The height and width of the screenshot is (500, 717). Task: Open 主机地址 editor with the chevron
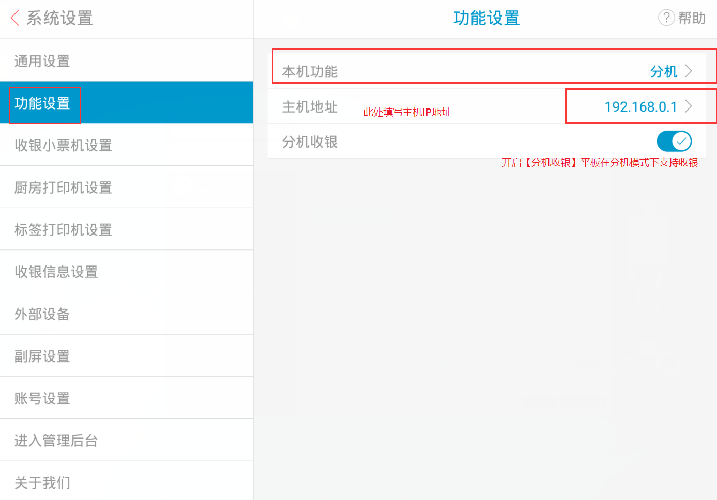[x=689, y=106]
